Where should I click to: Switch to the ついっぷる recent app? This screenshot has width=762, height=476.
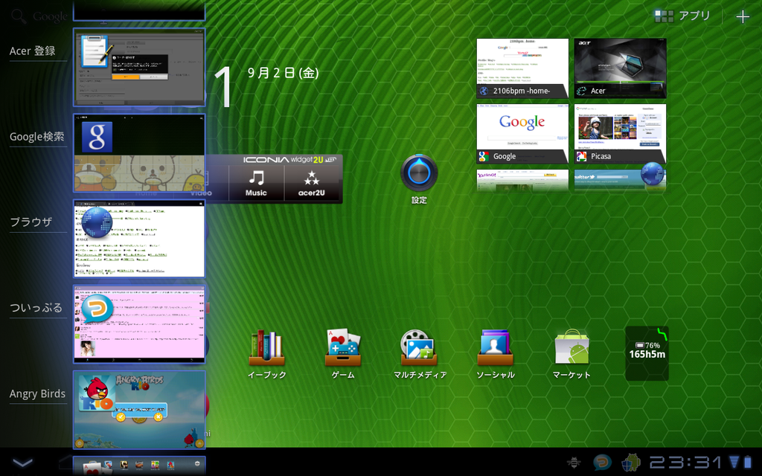139,324
